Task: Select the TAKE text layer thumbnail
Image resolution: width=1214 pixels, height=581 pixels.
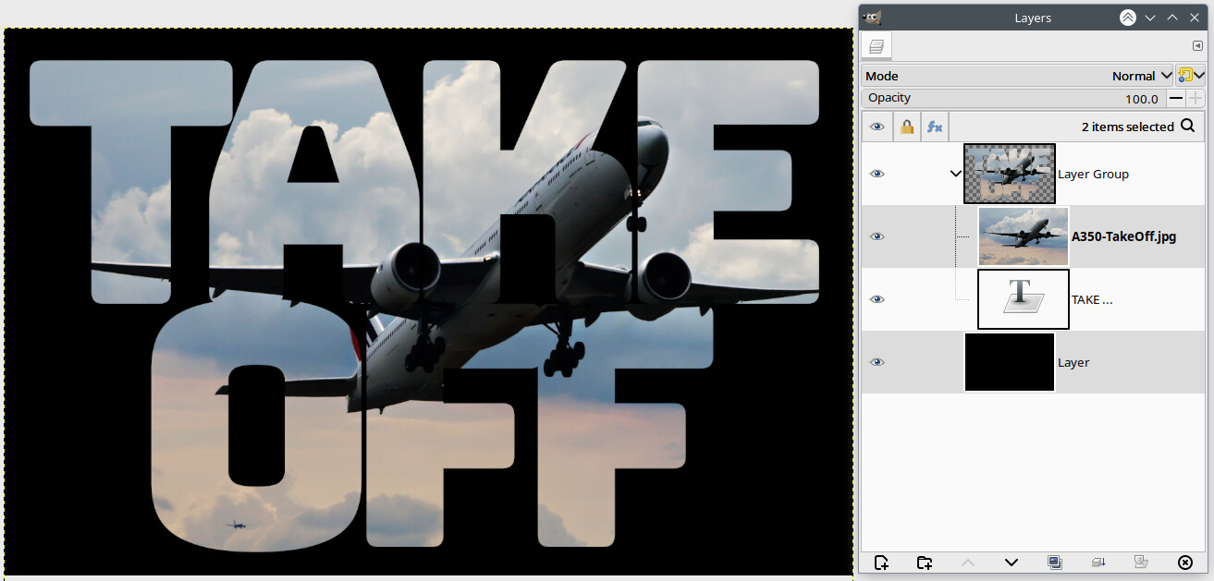Action: click(1024, 299)
